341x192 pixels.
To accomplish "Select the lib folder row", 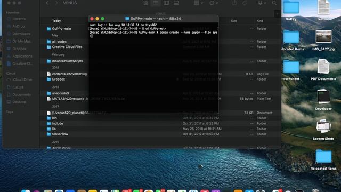I will pos(160,129).
